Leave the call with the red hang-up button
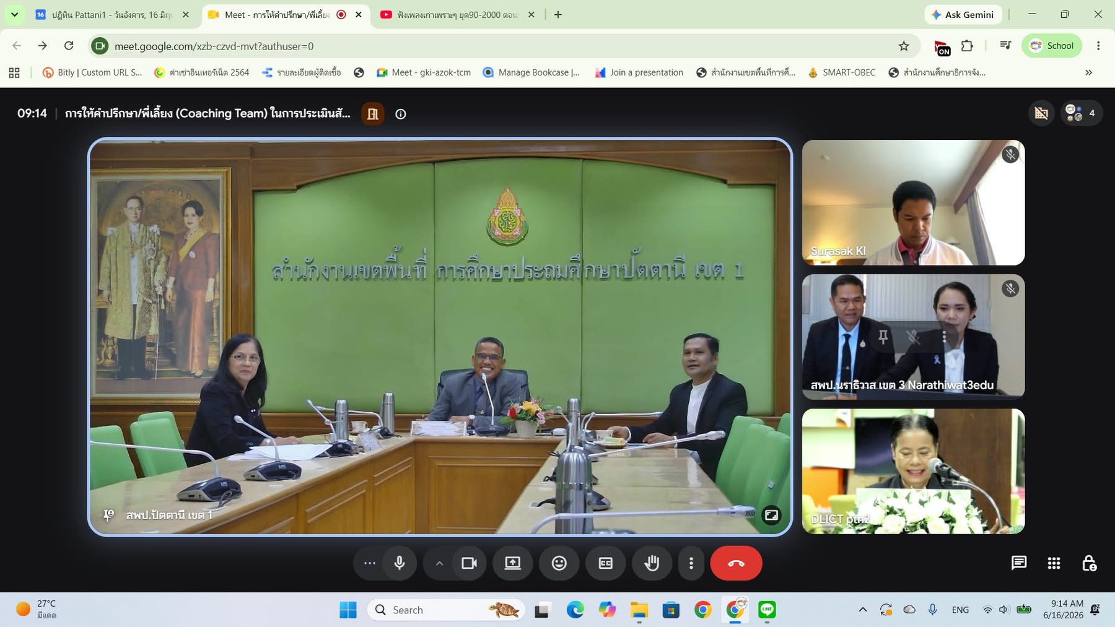Image resolution: width=1115 pixels, height=627 pixels. click(736, 563)
